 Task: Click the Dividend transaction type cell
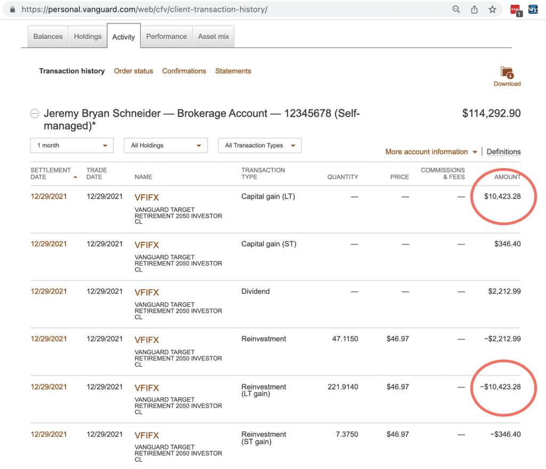click(x=255, y=291)
